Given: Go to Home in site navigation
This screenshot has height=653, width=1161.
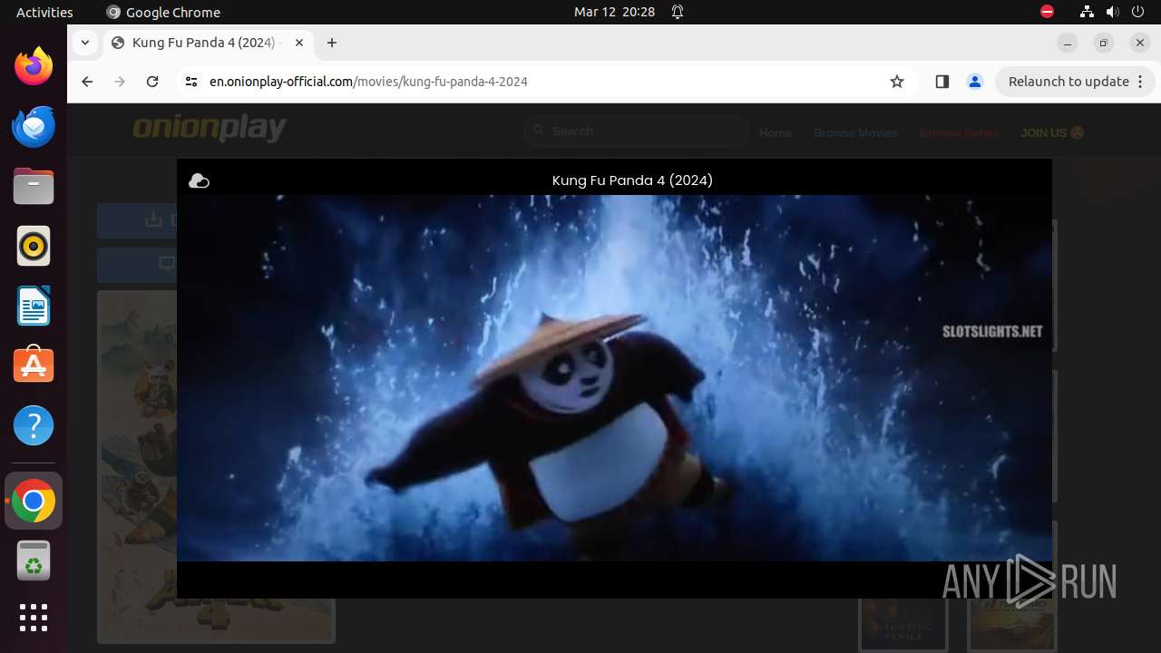Looking at the screenshot, I should point(776,132).
